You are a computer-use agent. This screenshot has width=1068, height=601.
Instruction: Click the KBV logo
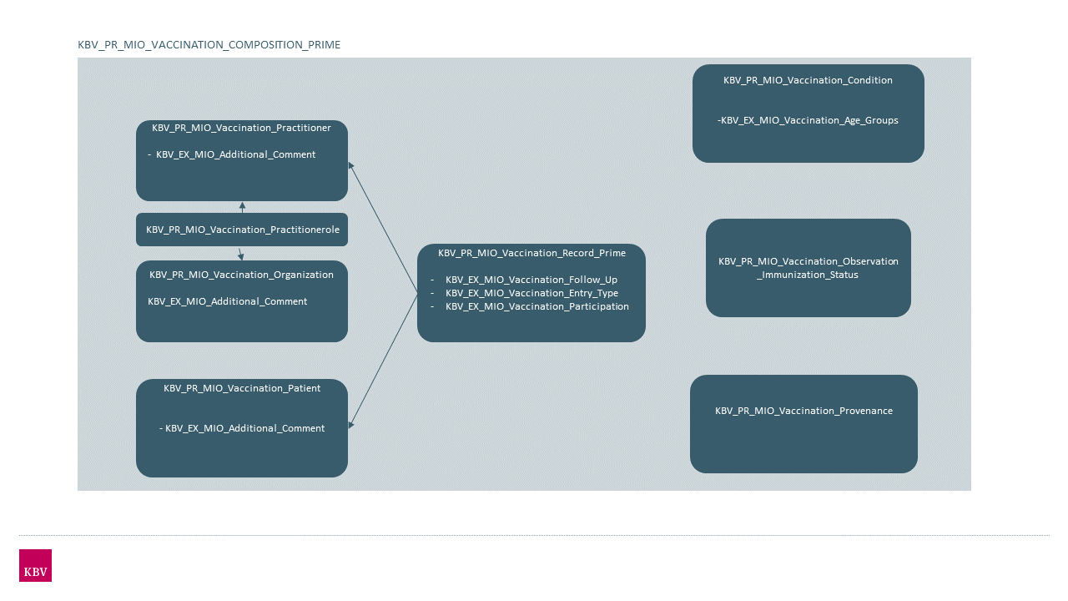35,565
